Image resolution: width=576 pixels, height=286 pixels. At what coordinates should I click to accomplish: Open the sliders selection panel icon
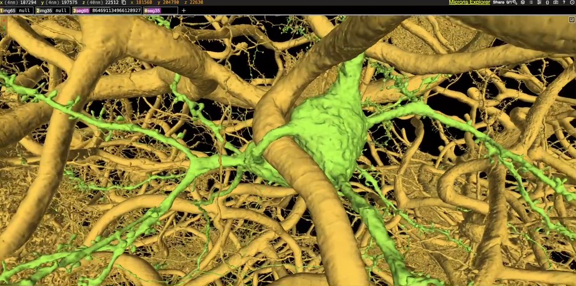(539, 2)
